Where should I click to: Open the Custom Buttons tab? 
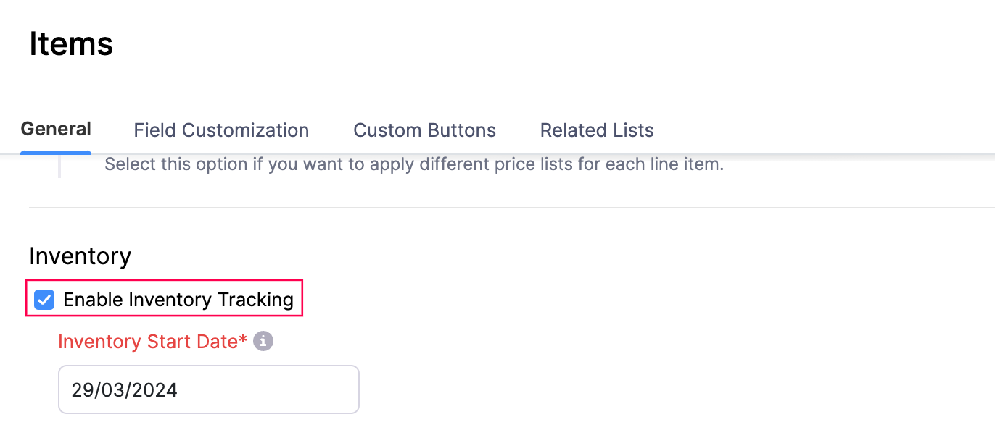(424, 130)
